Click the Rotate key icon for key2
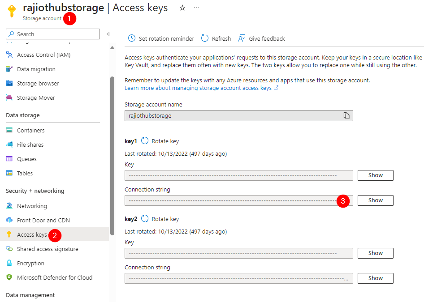 coord(145,219)
